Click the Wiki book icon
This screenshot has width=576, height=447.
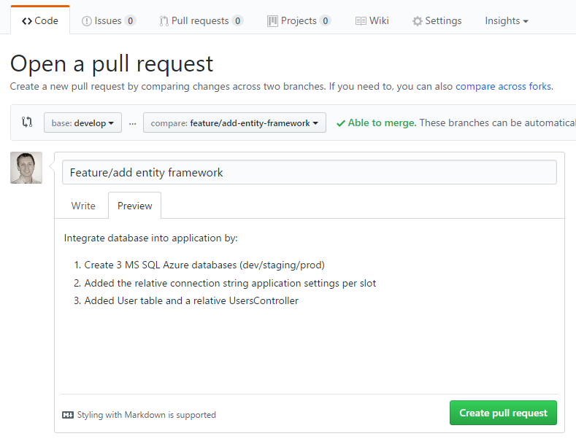click(x=361, y=21)
